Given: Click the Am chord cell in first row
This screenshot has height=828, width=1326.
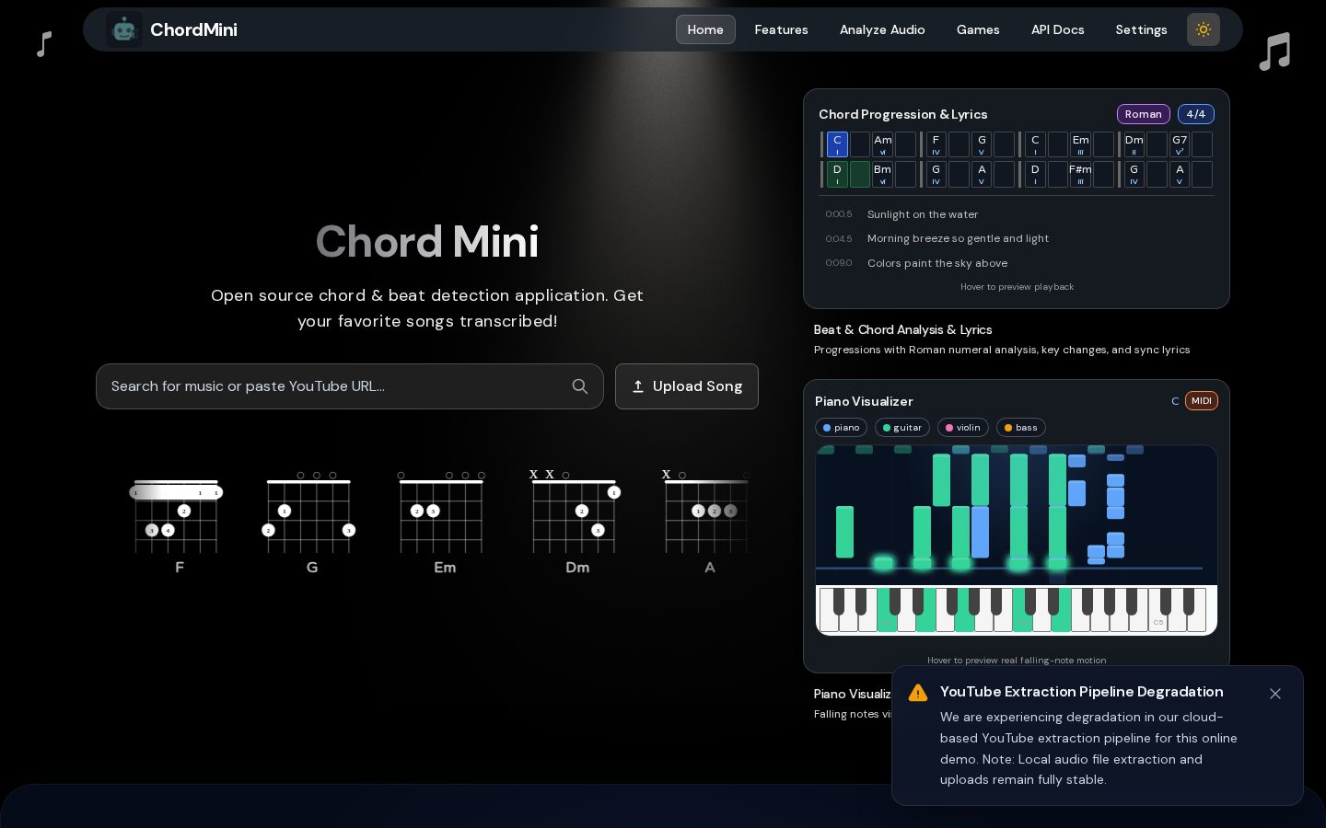Looking at the screenshot, I should click(x=882, y=144).
